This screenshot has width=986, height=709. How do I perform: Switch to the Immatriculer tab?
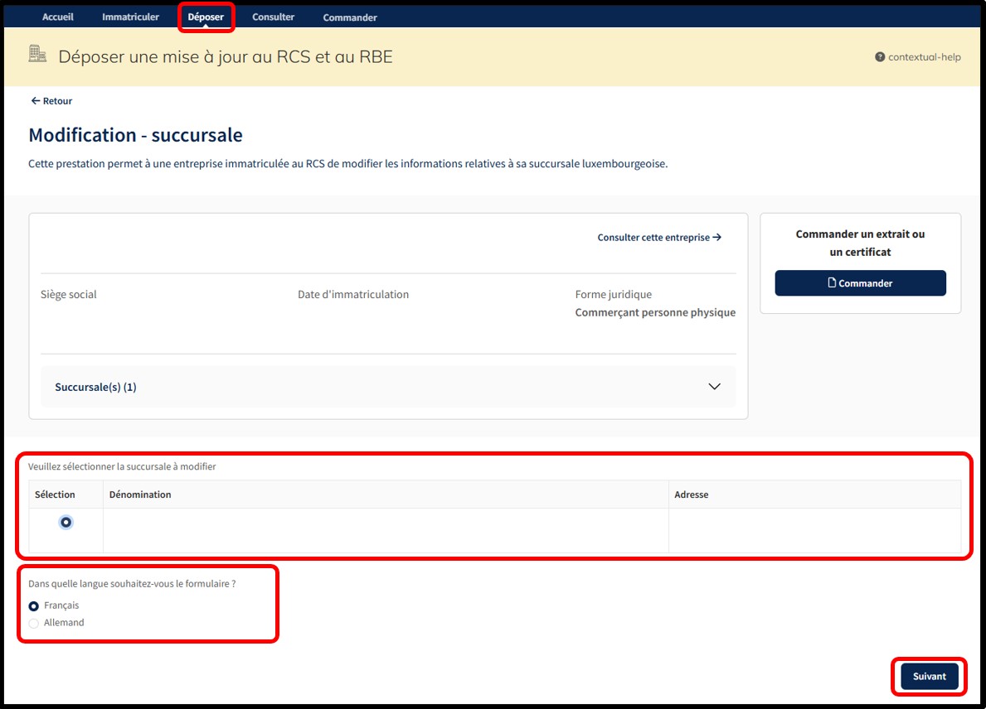tap(130, 17)
